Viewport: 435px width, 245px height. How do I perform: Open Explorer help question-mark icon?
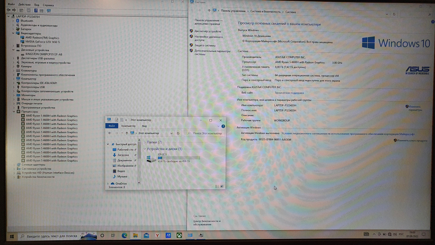point(223,126)
